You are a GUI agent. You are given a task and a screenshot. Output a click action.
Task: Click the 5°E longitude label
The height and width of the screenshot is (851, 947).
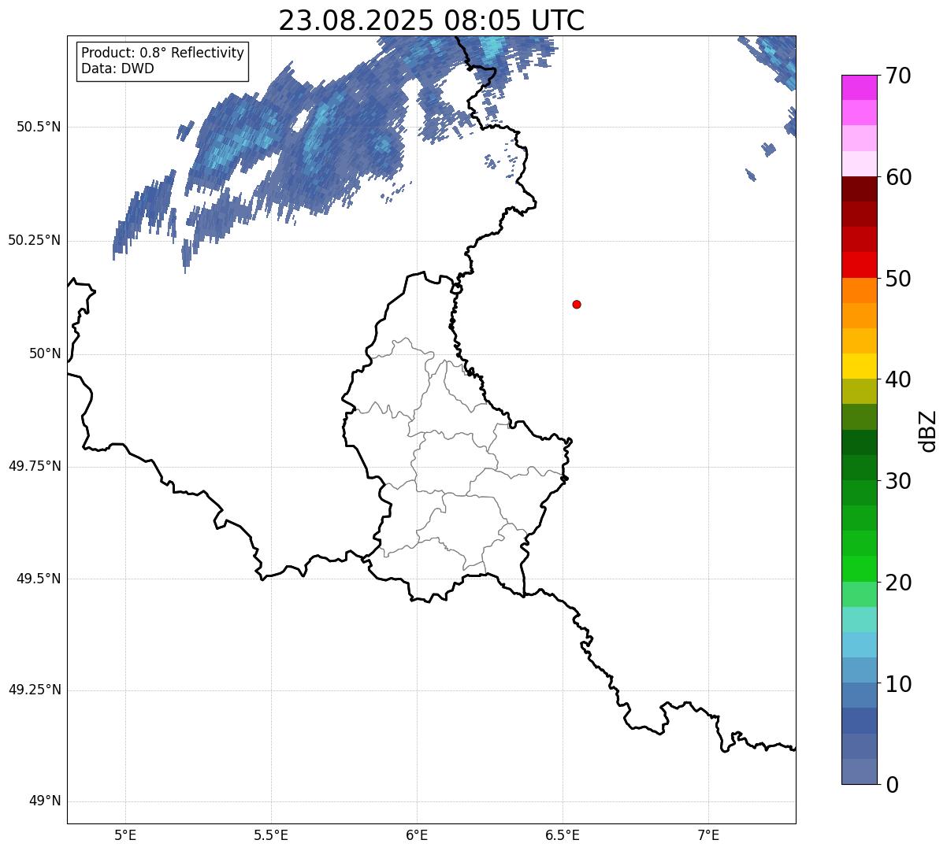[125, 835]
